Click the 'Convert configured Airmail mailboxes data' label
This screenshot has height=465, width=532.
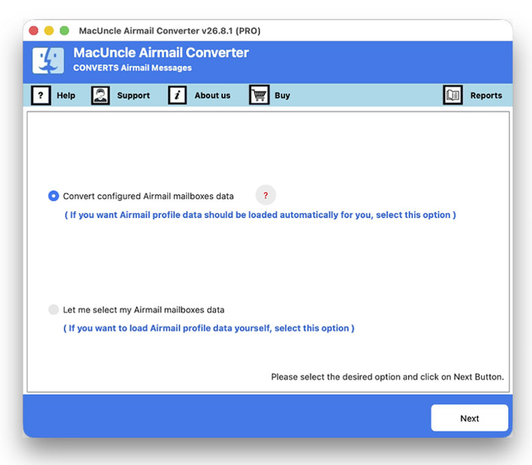point(148,196)
